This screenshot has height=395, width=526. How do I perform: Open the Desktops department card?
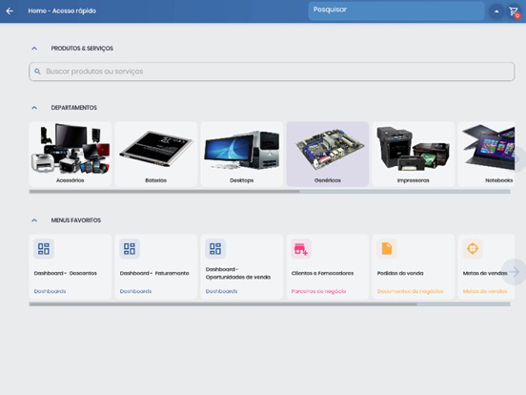tap(242, 155)
